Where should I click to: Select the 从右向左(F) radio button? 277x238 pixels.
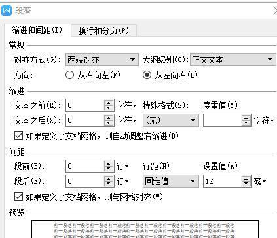pyautogui.click(x=69, y=75)
